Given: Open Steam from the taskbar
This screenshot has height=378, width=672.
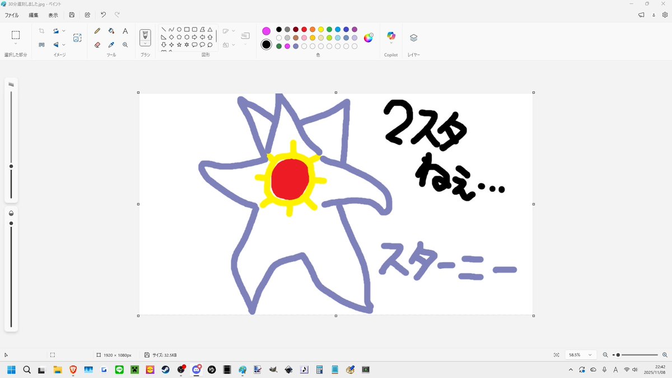Looking at the screenshot, I should point(165,370).
